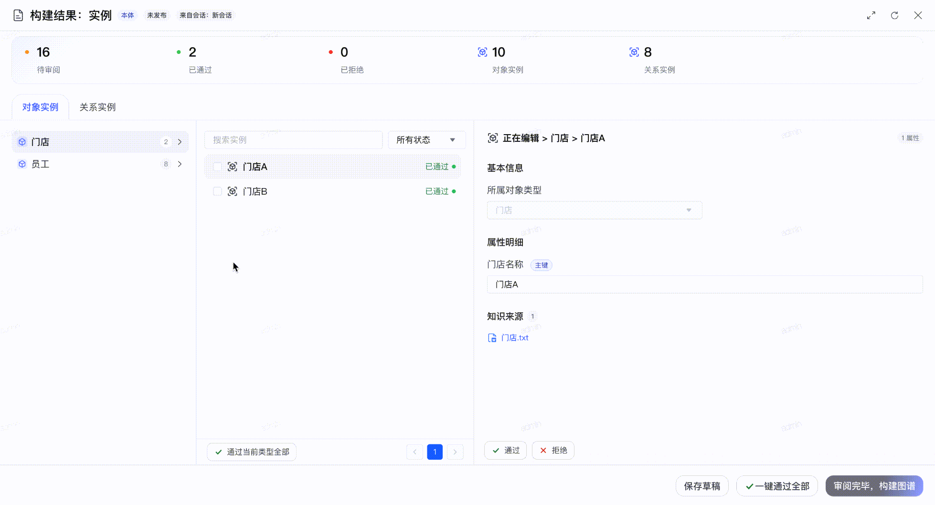The width and height of the screenshot is (935, 505).
Task: Switch to the 对象实例 tab
Action: point(40,107)
